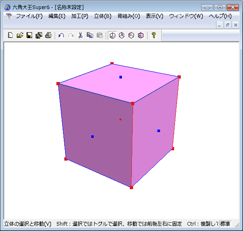Toggle the second cube view mode icon
Screen dimensions: 243x231
122,36
